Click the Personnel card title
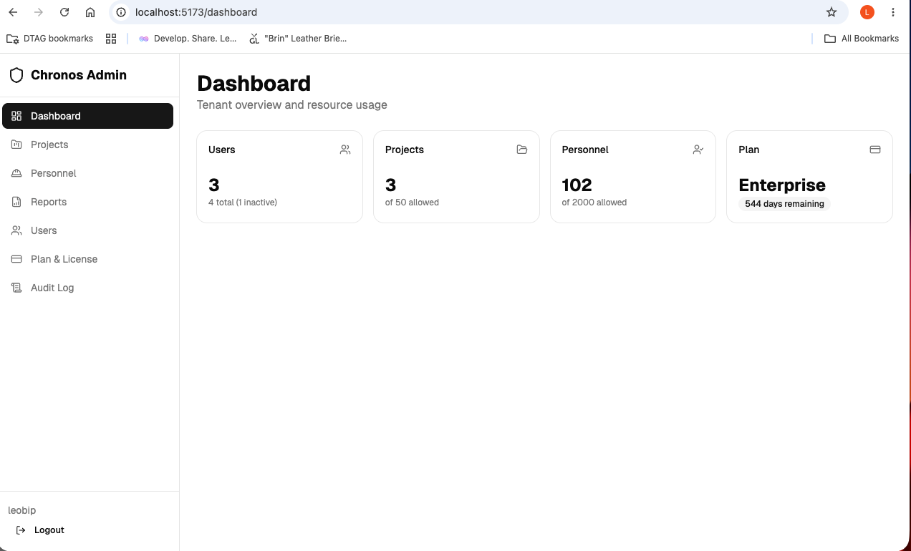911x551 pixels. pyautogui.click(x=585, y=150)
